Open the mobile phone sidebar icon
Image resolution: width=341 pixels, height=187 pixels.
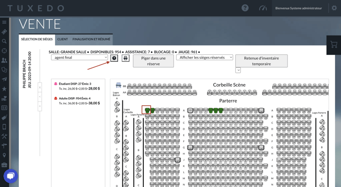(x=4, y=127)
